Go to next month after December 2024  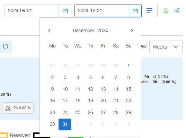(x=132, y=31)
